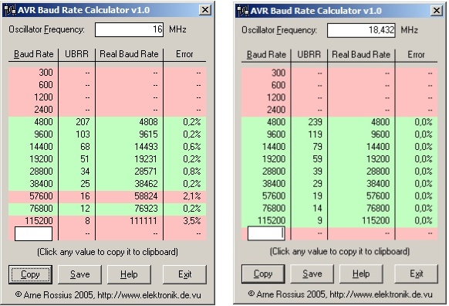Click the app icon in right window title bar
Image resolution: width=449 pixels, height=306 pixels.
click(x=242, y=11)
